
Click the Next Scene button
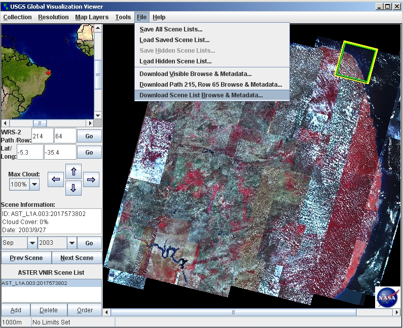pyautogui.click(x=77, y=258)
